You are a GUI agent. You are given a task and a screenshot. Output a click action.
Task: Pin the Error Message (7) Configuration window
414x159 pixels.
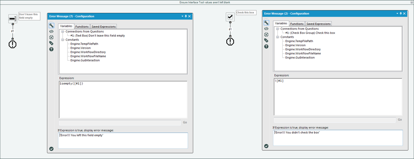coord(186,17)
